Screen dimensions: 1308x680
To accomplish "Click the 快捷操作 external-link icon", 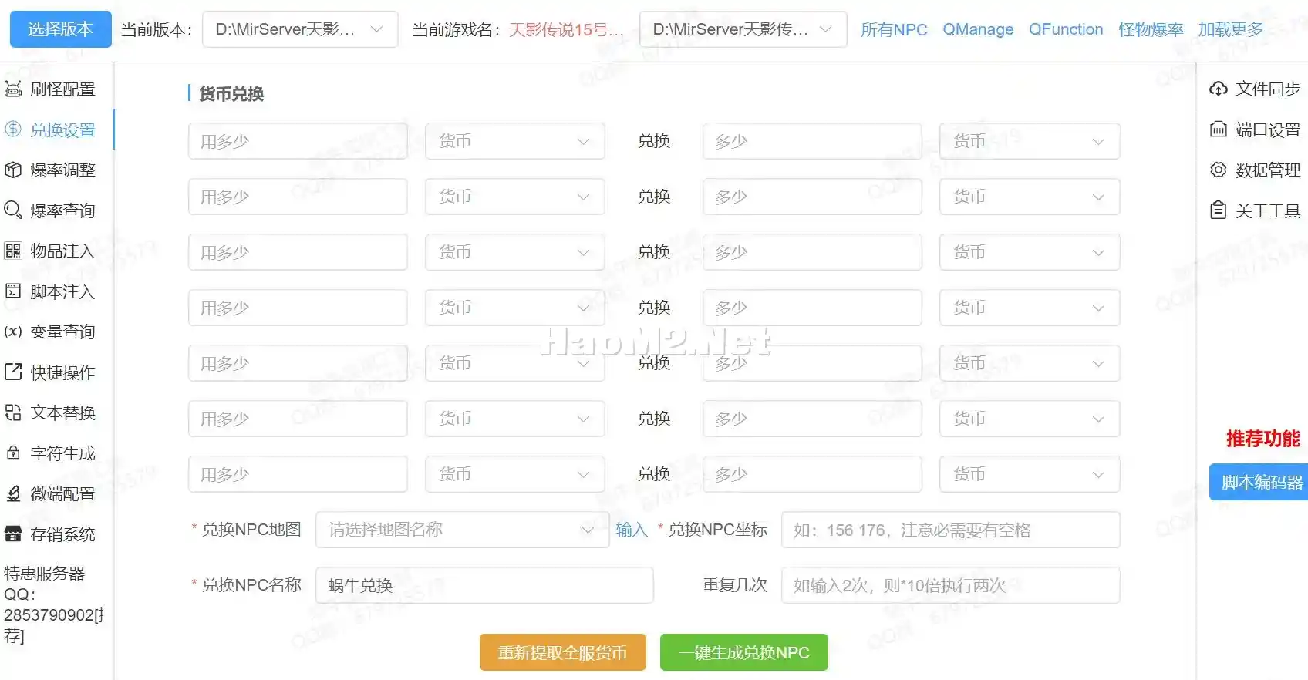I will point(13,372).
